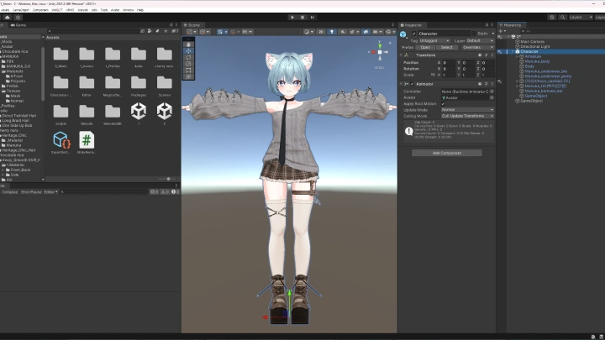Toggle scene lighting bulb icon
Viewport: 605px width, 340px height.
coord(332,32)
